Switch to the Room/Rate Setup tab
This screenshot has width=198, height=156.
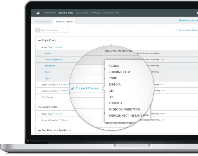click(x=64, y=22)
